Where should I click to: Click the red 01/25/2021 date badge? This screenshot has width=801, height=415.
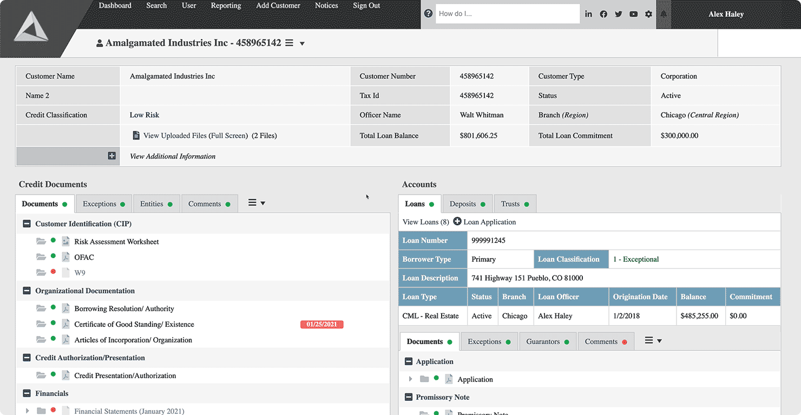pos(321,325)
